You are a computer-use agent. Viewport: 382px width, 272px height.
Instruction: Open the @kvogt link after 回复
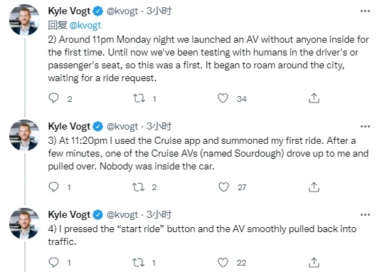click(x=85, y=26)
